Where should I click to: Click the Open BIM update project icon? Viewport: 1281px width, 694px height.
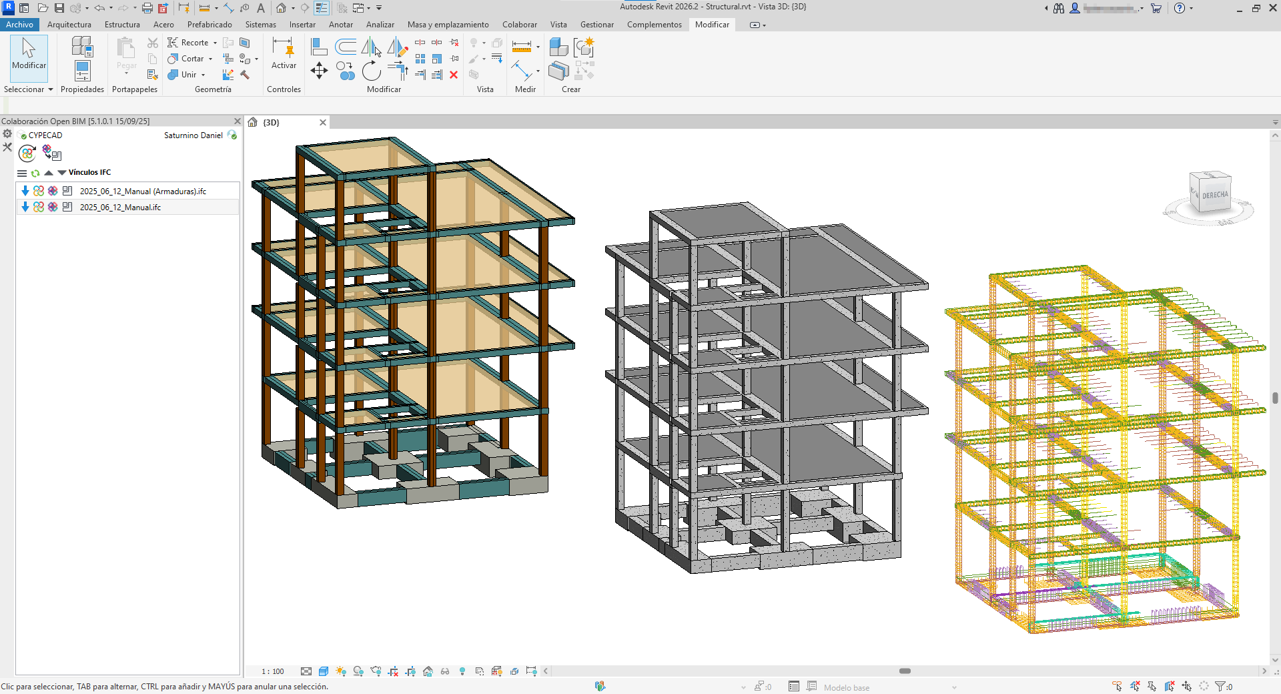pyautogui.click(x=27, y=153)
